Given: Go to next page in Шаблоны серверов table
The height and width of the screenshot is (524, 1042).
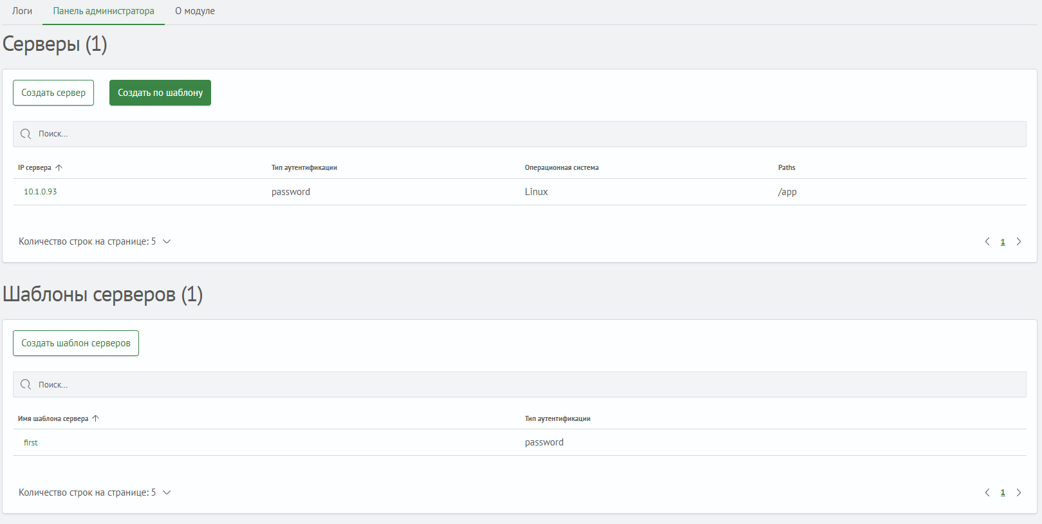Looking at the screenshot, I should tap(1019, 492).
